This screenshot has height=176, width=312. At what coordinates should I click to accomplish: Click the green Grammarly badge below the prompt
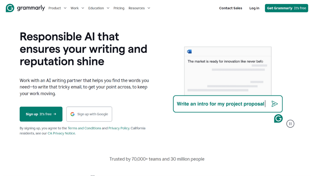point(278,118)
